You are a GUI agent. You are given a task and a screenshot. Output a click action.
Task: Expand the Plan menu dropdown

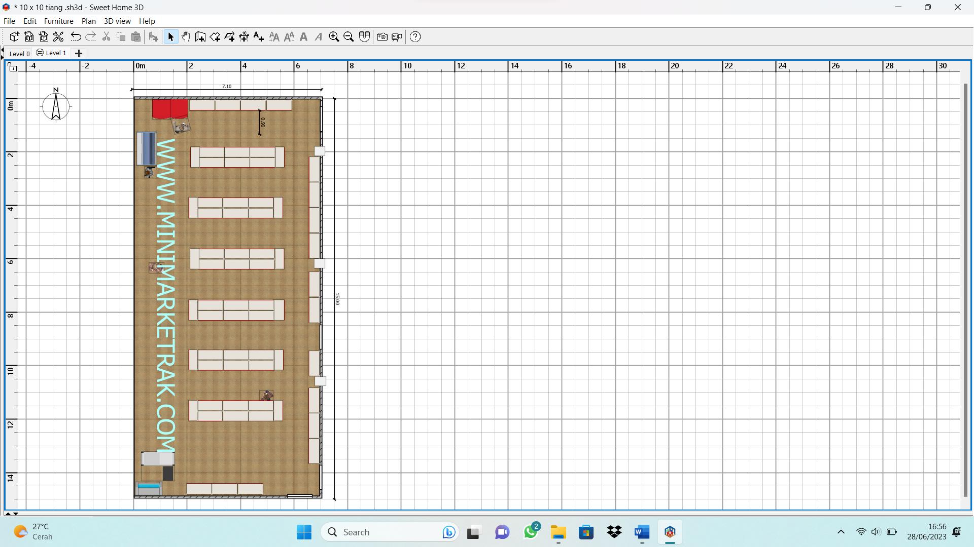pos(88,21)
